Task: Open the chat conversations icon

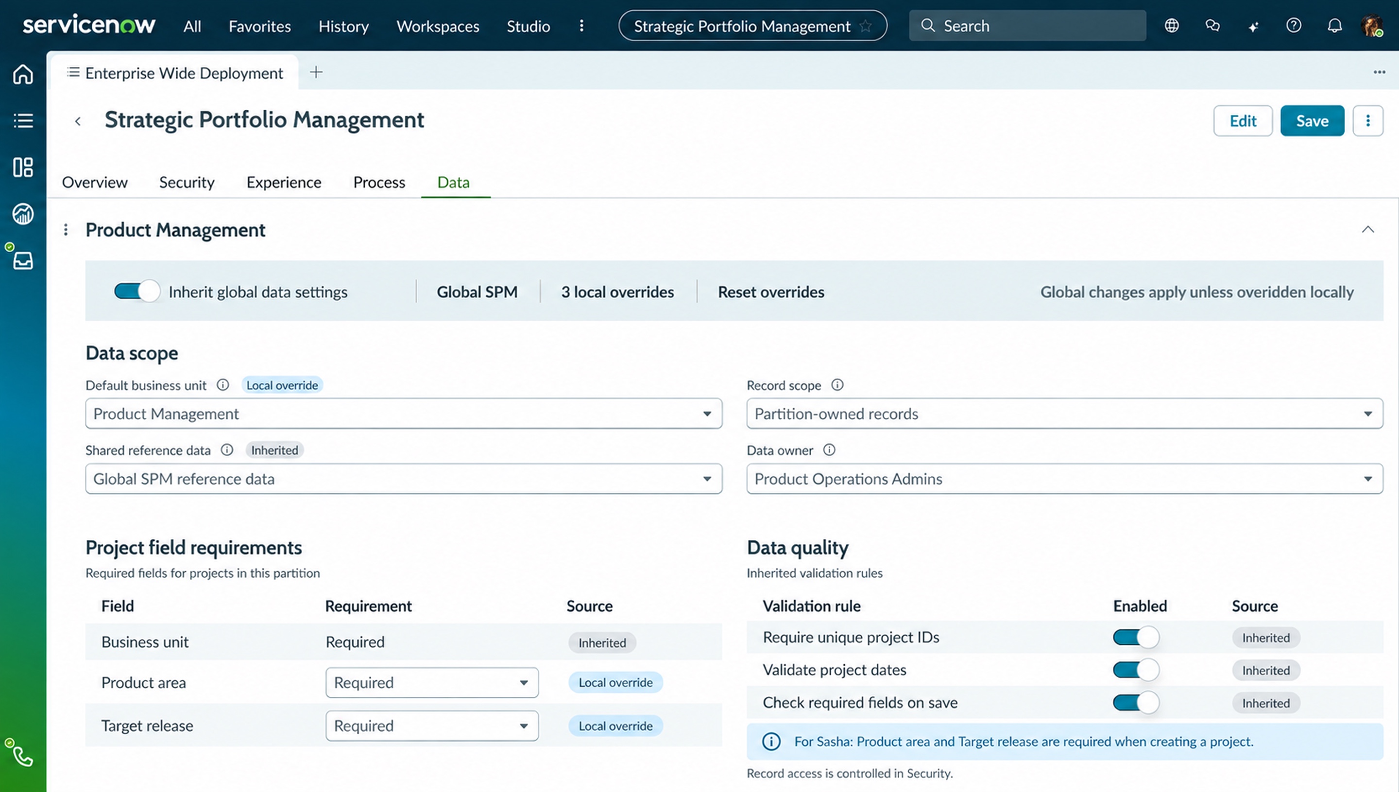Action: click(1212, 26)
